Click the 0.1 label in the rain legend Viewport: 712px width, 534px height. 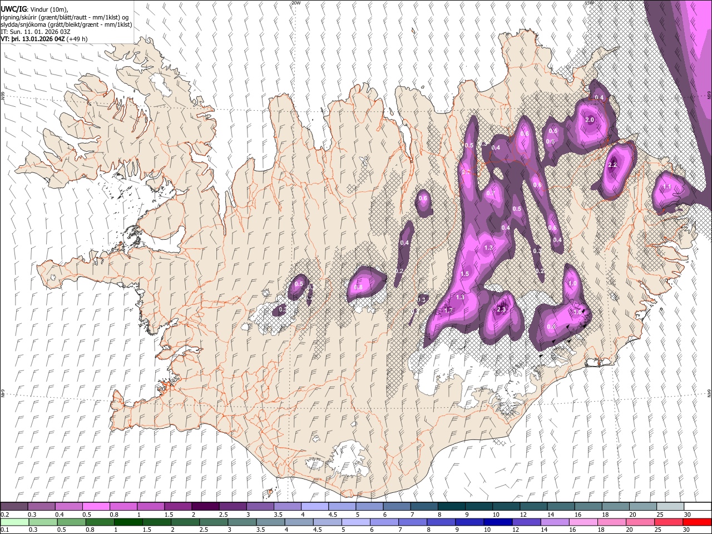pos(4,530)
